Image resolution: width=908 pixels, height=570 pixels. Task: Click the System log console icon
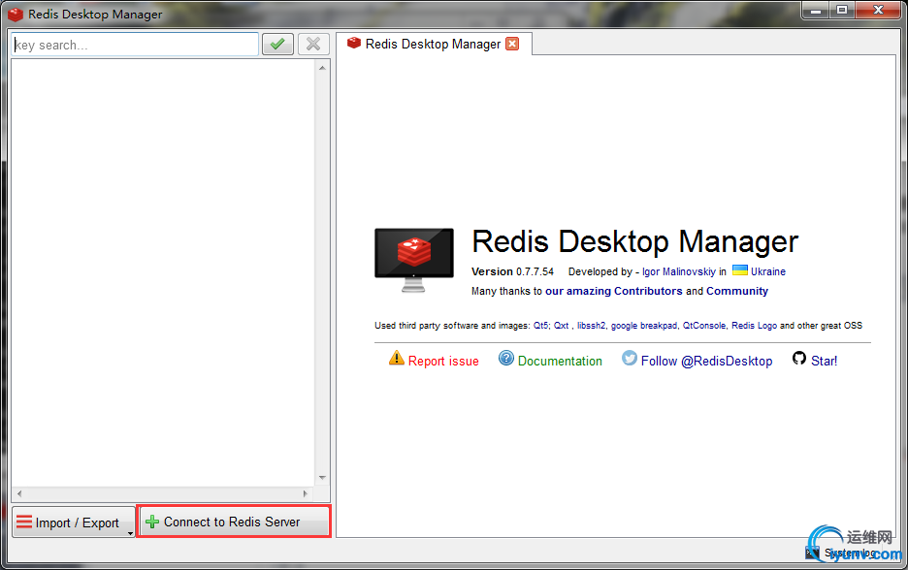click(x=812, y=553)
